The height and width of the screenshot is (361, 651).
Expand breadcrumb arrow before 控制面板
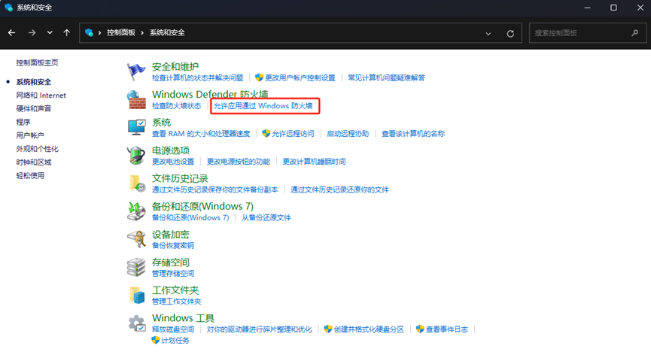[x=99, y=33]
